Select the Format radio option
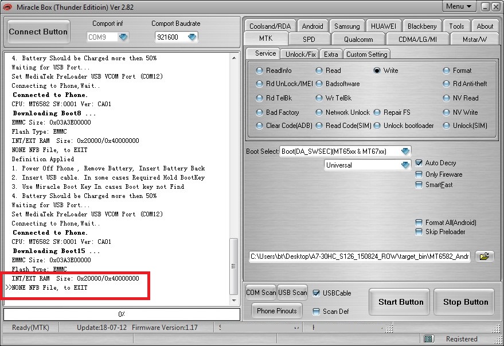 pyautogui.click(x=446, y=71)
